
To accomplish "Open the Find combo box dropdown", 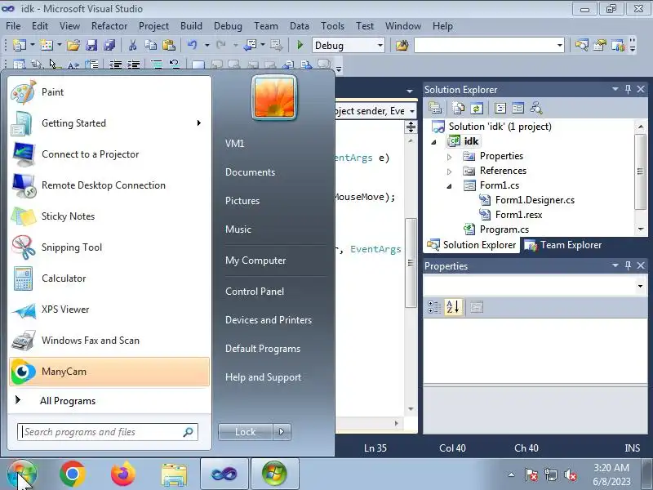I will pos(560,46).
